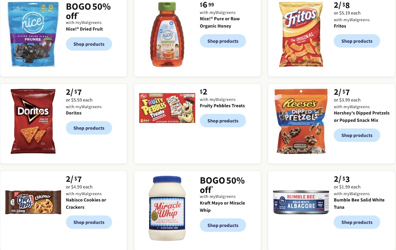Open the Miracle Whip jar image

167,208
